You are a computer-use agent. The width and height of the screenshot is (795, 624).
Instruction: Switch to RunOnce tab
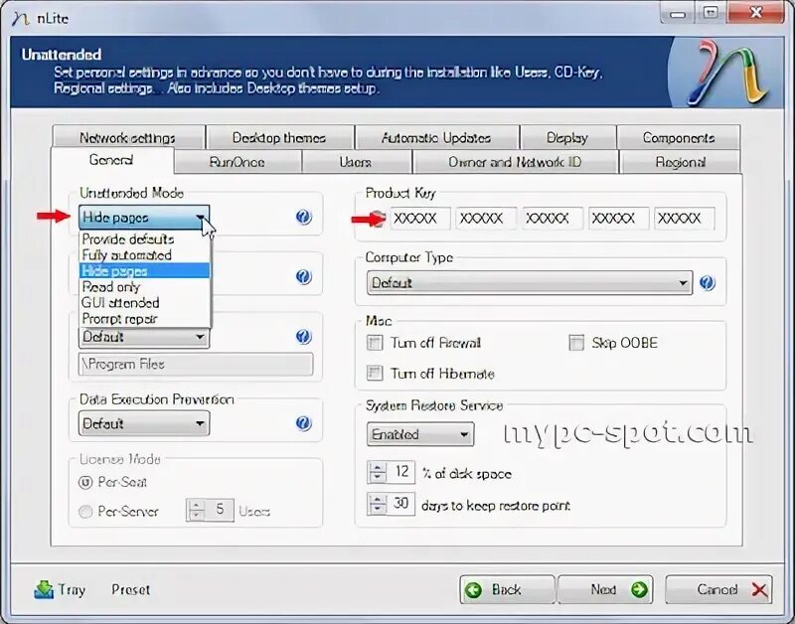pyautogui.click(x=238, y=162)
